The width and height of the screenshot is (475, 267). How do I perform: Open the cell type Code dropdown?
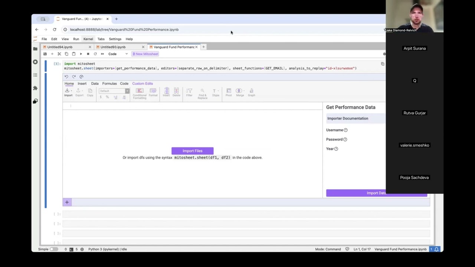point(118,54)
